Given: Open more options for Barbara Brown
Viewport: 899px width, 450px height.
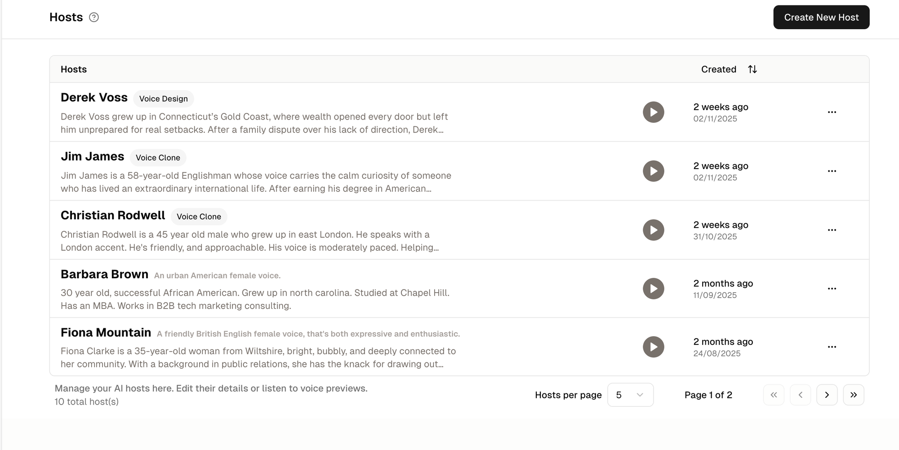Looking at the screenshot, I should point(832,289).
